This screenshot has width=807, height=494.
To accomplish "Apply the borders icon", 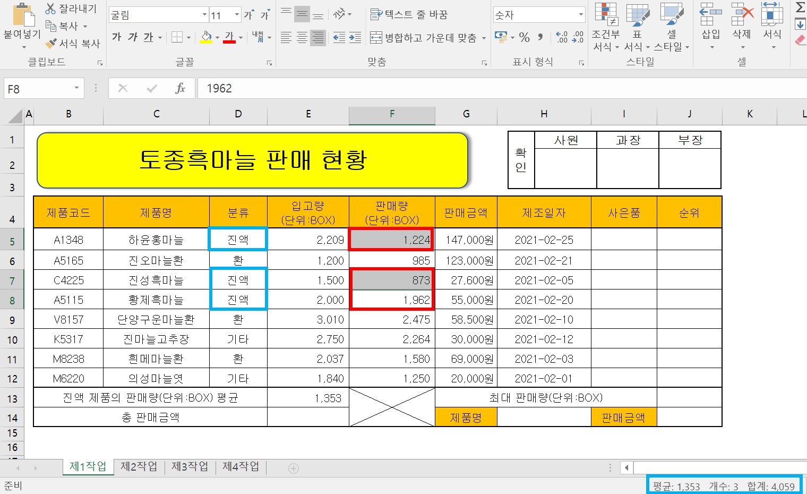I will click(177, 37).
